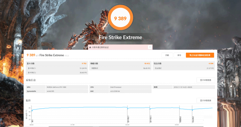Click the 保存 (save) button

[x=179, y=55]
